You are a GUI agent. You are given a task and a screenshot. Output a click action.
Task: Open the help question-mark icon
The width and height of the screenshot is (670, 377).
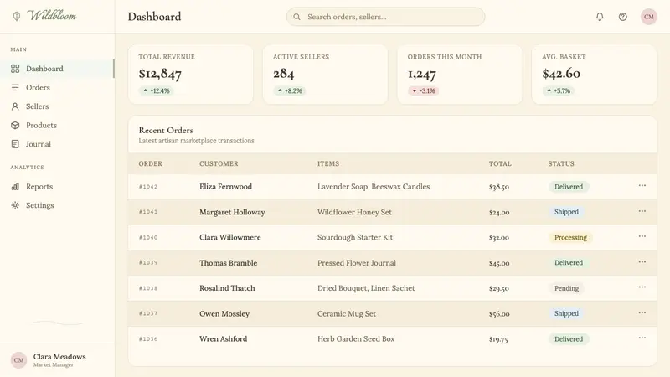click(x=623, y=17)
